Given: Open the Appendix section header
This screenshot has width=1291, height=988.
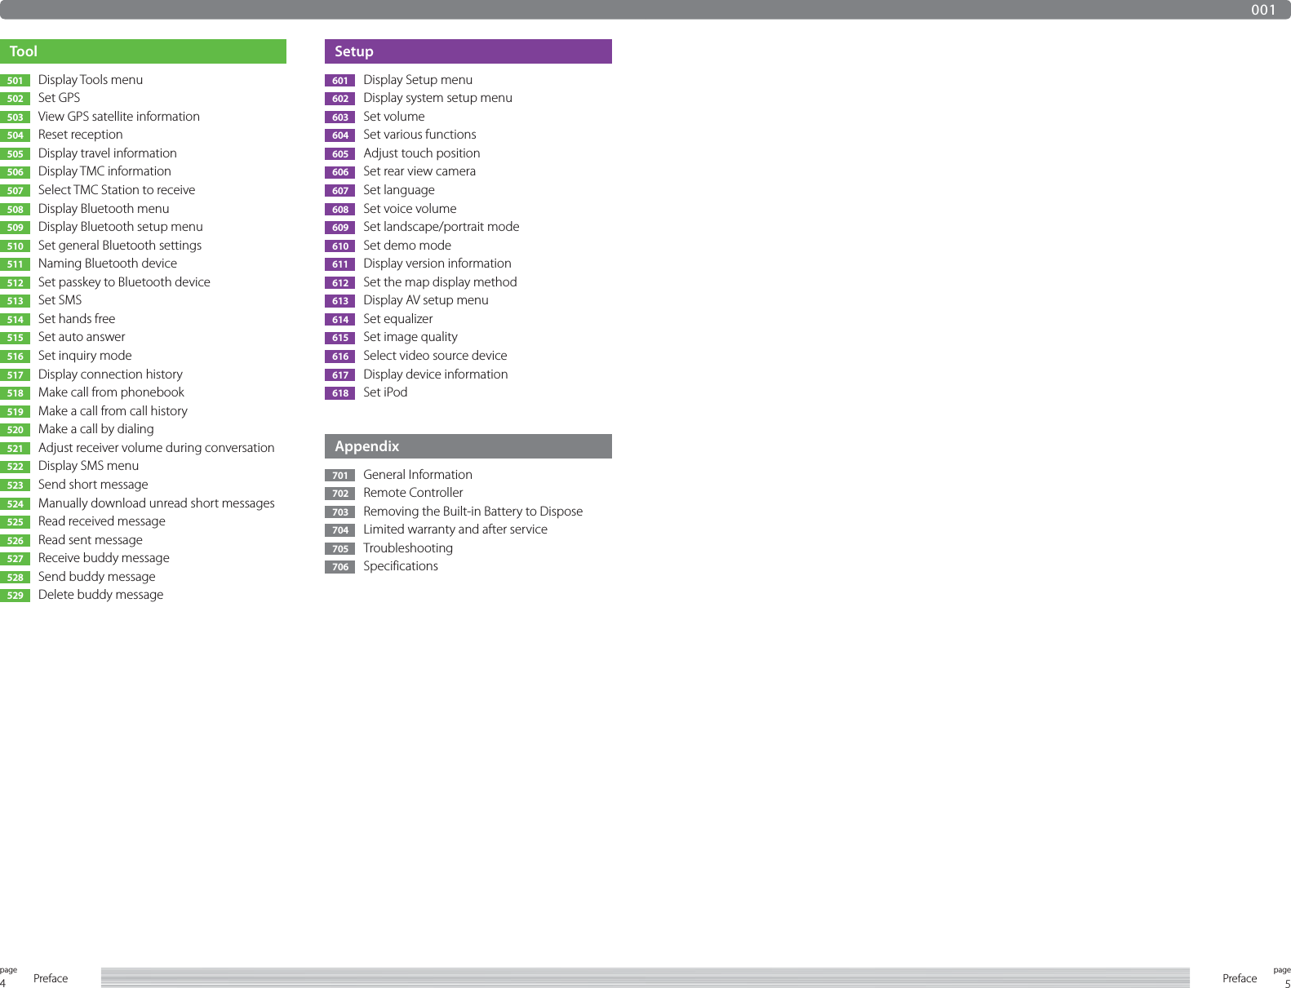Looking at the screenshot, I should 468,446.
